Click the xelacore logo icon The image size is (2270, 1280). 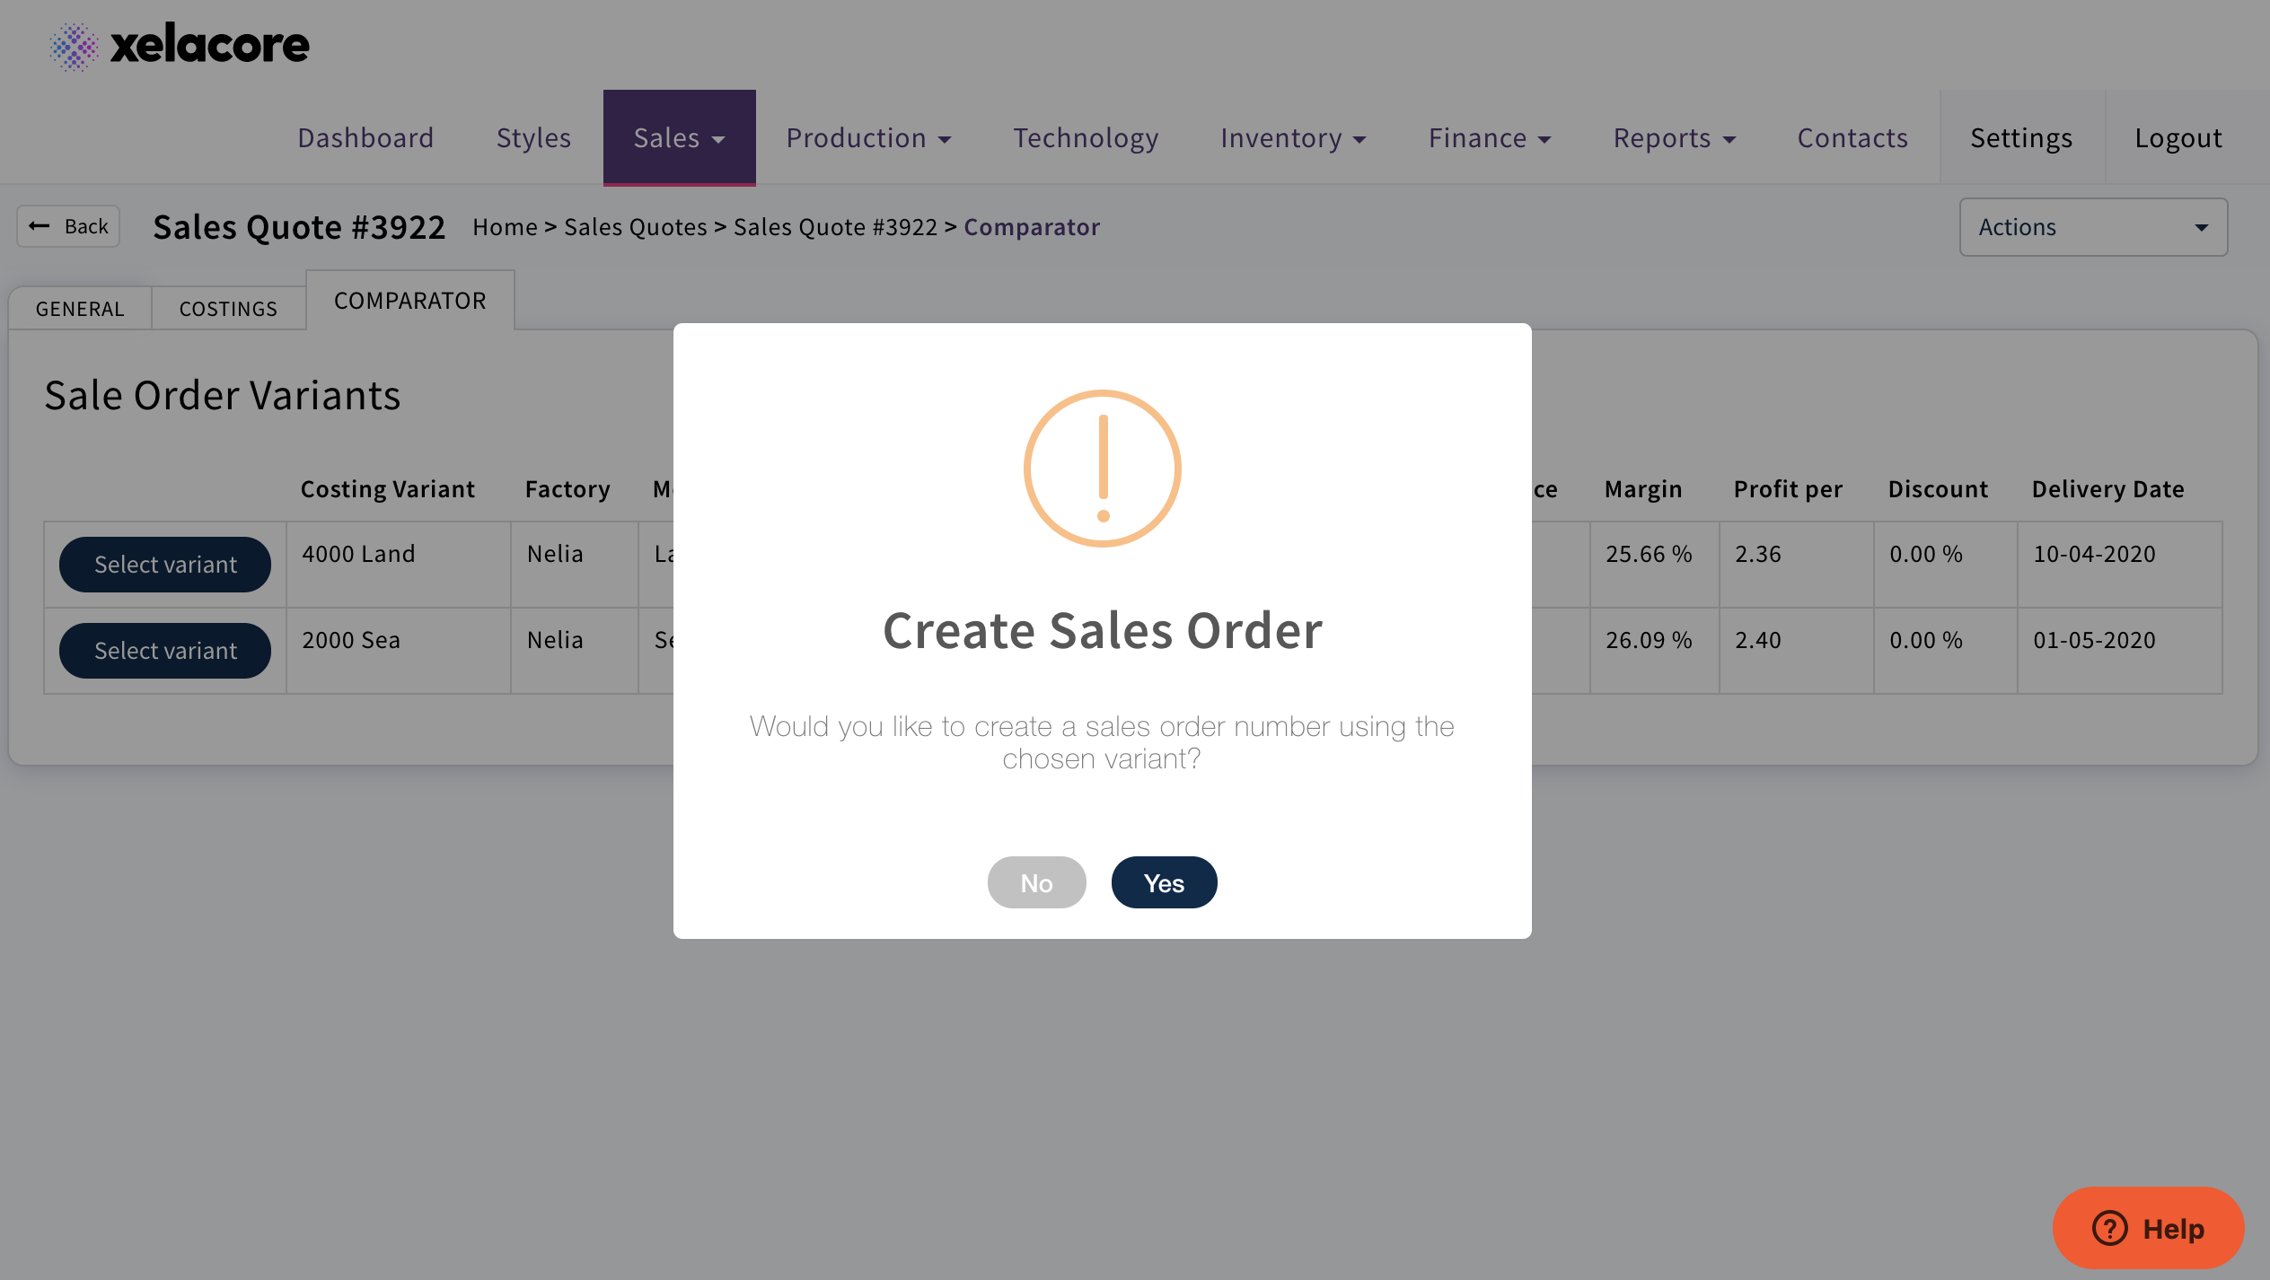[74, 46]
